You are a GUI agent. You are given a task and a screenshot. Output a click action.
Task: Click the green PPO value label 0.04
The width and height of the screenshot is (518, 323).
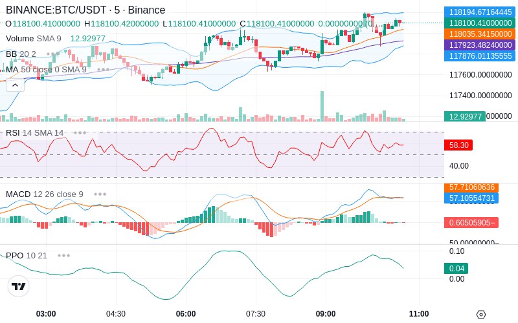coord(456,268)
